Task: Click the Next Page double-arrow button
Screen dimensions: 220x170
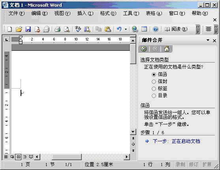Action: pos(133,151)
